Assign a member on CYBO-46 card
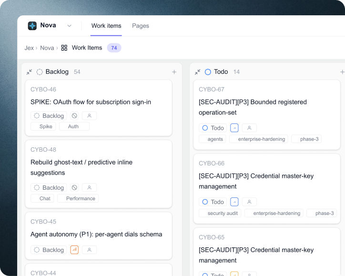The height and width of the screenshot is (276, 345). click(x=89, y=116)
